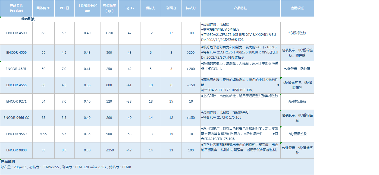Click PH value 8.5 for ENCOR 9808
The height and width of the screenshot is (175, 379).
[x=64, y=150]
